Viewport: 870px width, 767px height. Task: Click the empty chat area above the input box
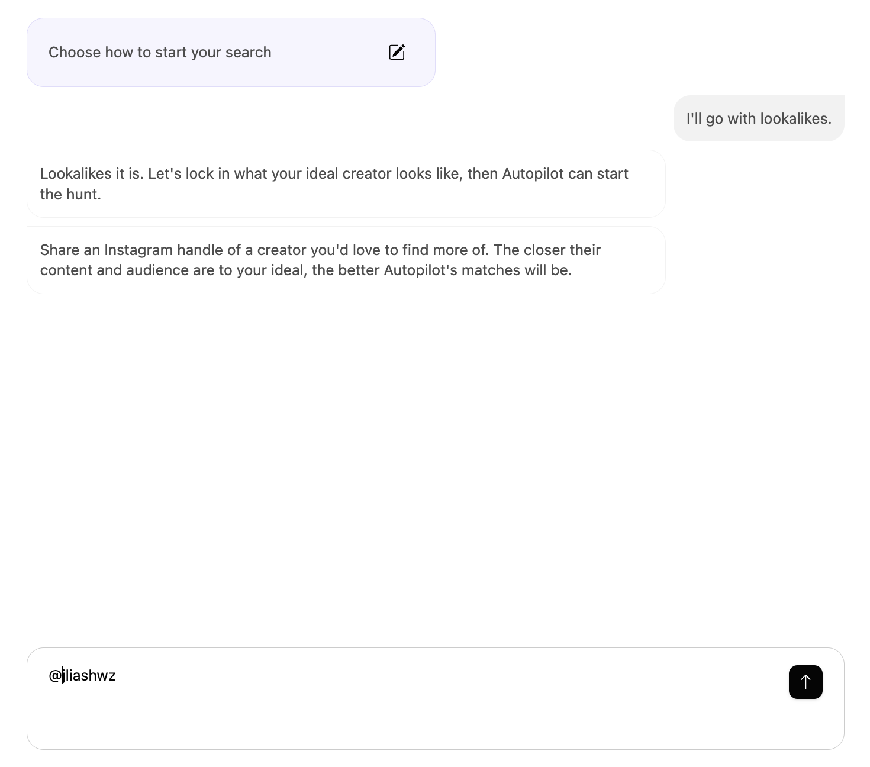pyautogui.click(x=435, y=468)
